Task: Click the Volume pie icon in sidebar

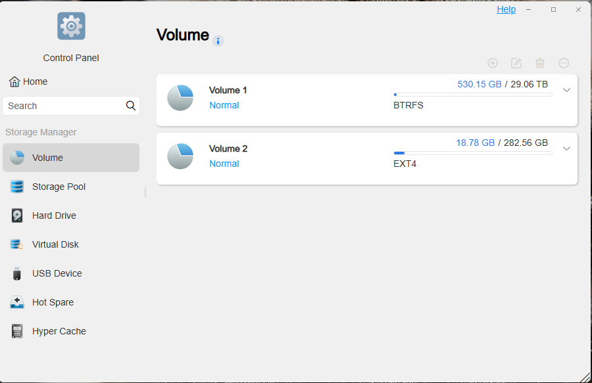Action: 17,158
